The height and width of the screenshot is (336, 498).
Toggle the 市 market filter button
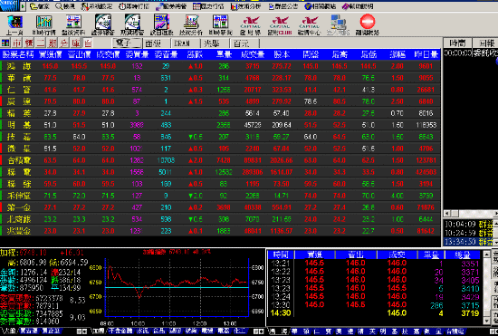pyautogui.click(x=17, y=43)
